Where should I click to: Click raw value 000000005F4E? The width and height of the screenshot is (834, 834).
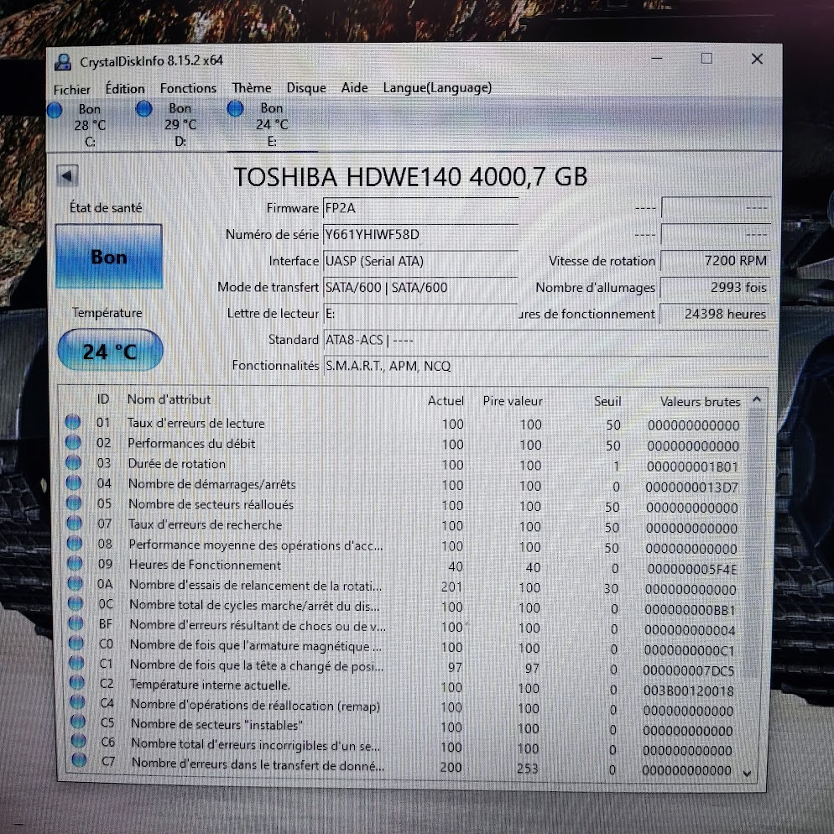click(x=692, y=569)
